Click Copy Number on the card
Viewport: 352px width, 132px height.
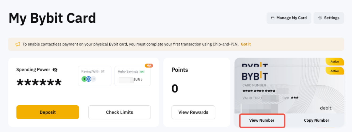(x=317, y=120)
